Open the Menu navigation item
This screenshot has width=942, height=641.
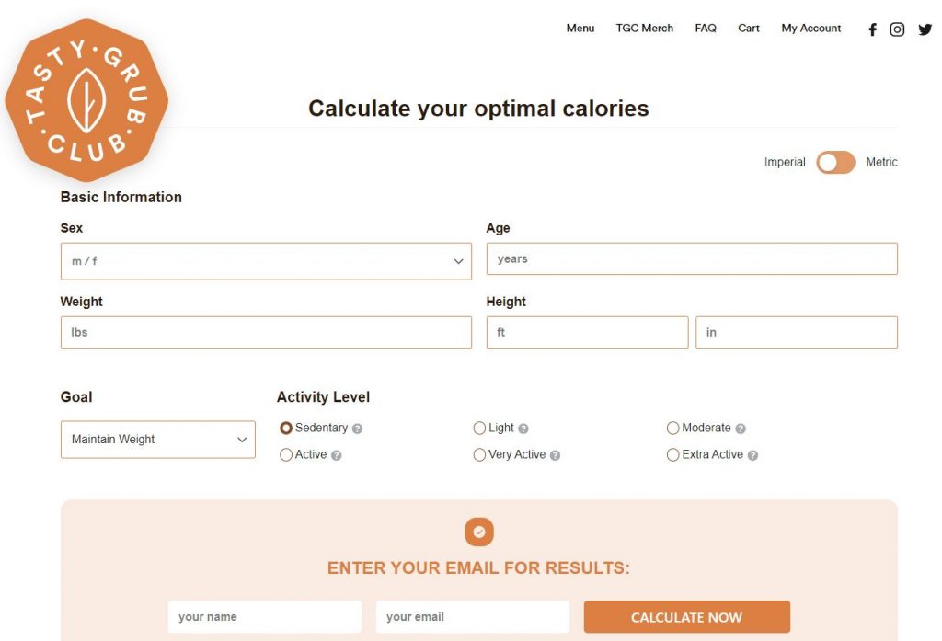point(580,29)
